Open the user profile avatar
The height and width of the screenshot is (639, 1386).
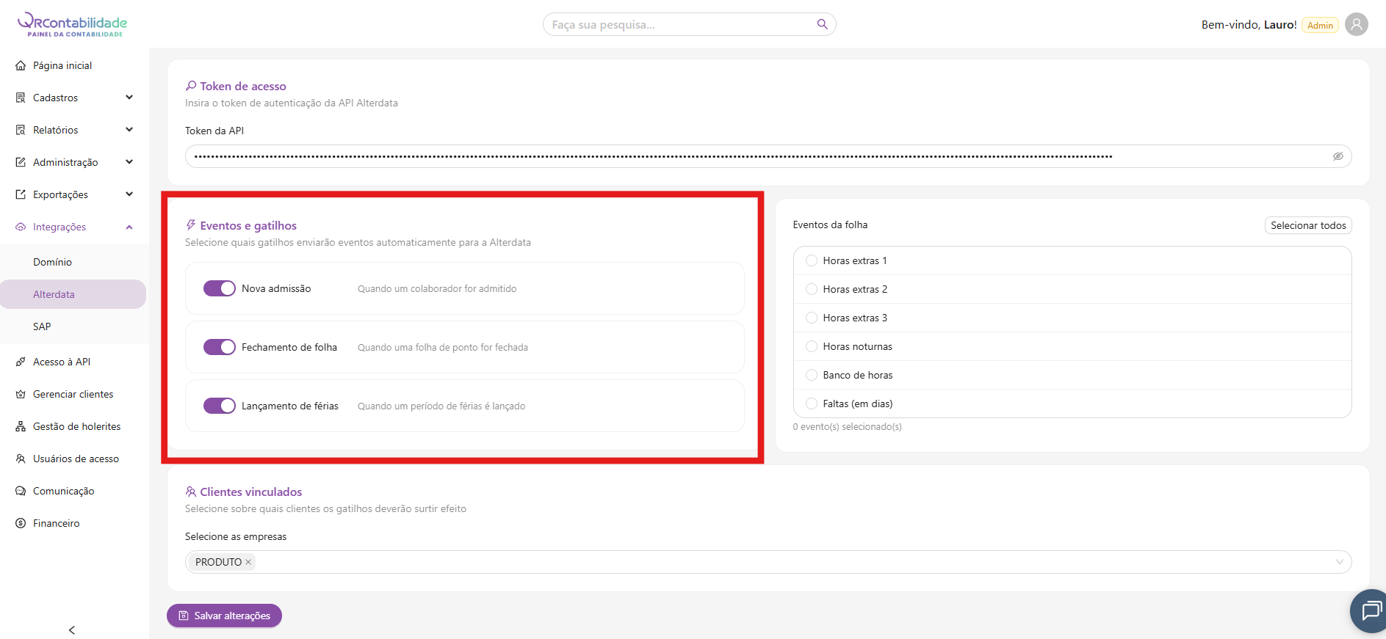click(1356, 24)
